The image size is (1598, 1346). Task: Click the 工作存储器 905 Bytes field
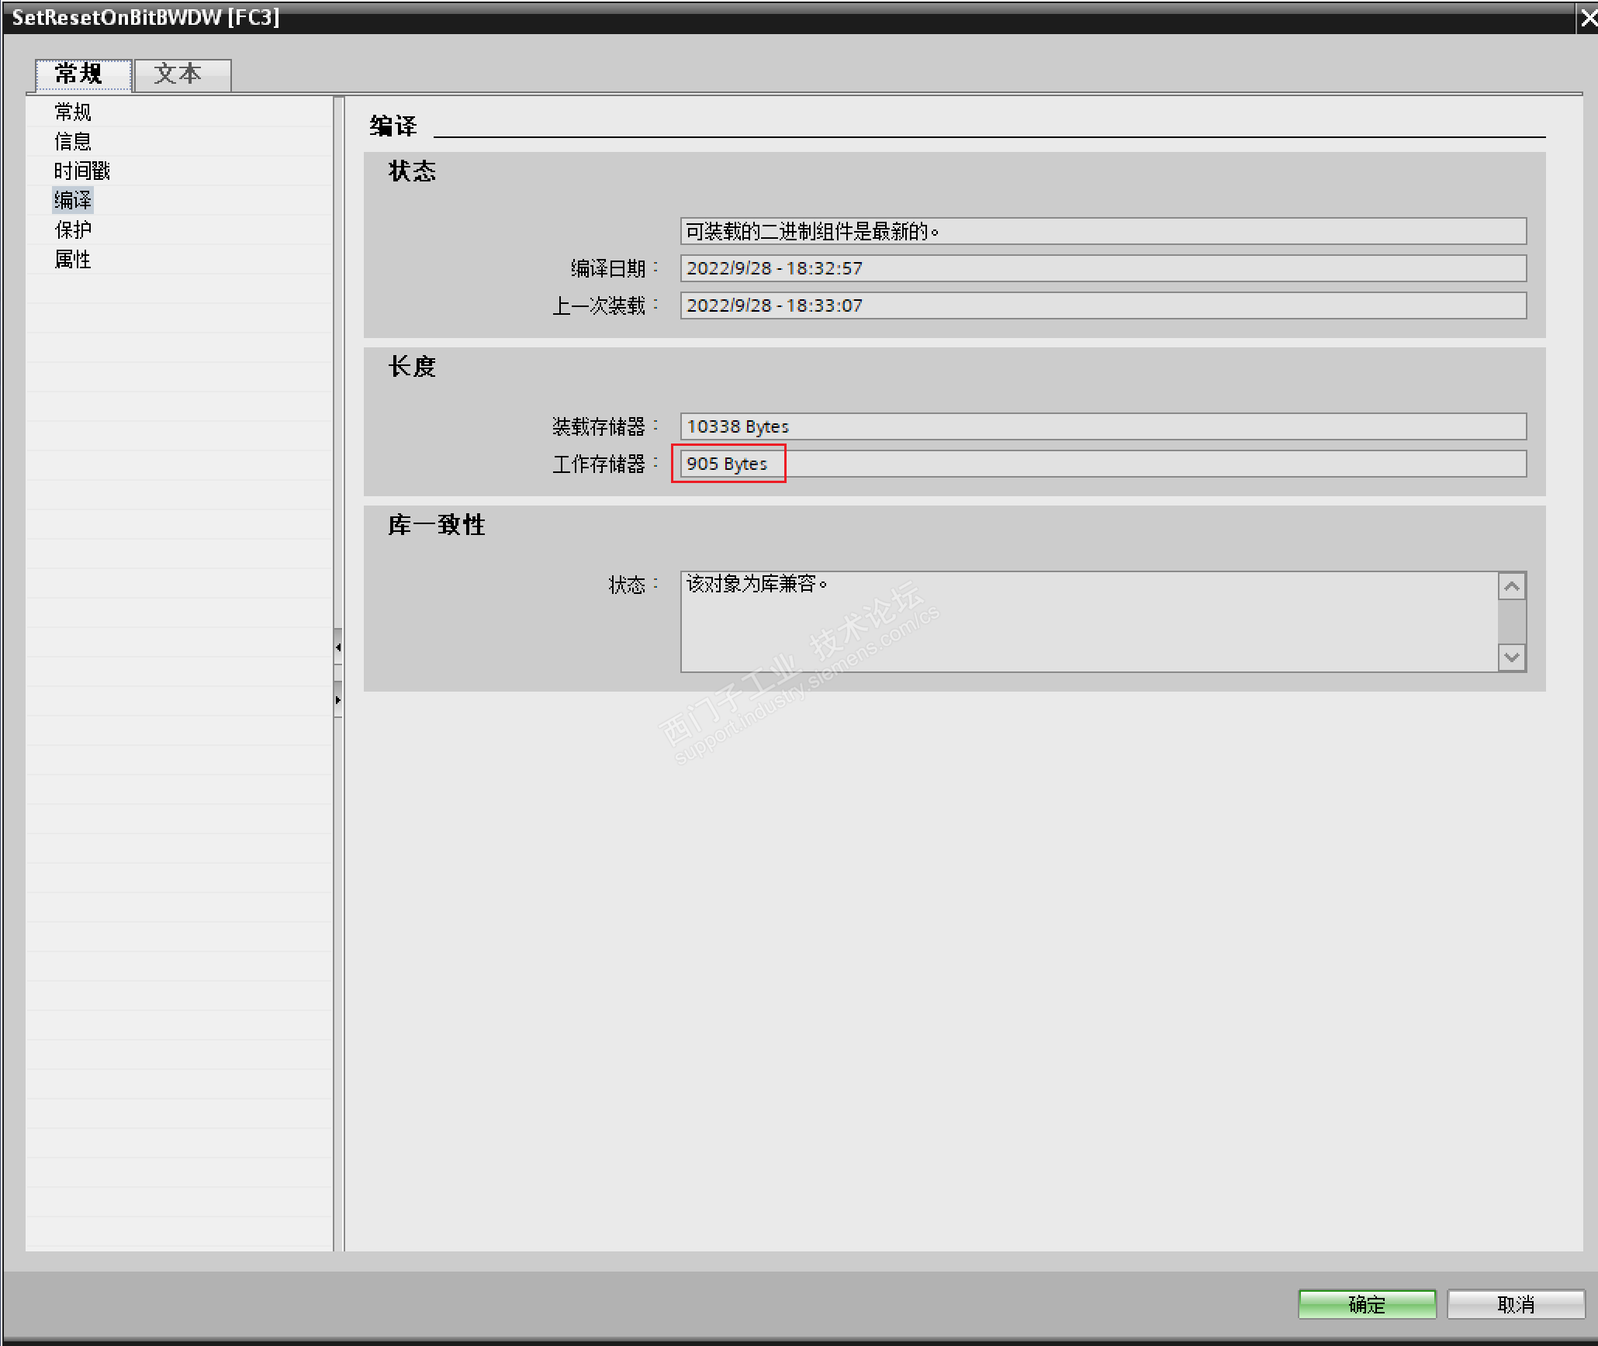pos(728,464)
